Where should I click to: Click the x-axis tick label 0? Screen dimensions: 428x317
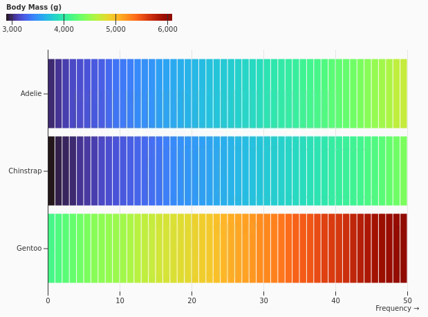[48, 300]
